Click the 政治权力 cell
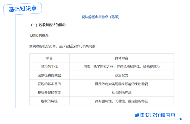The width and height of the screenshot is (190, 124). (x=121, y=75)
